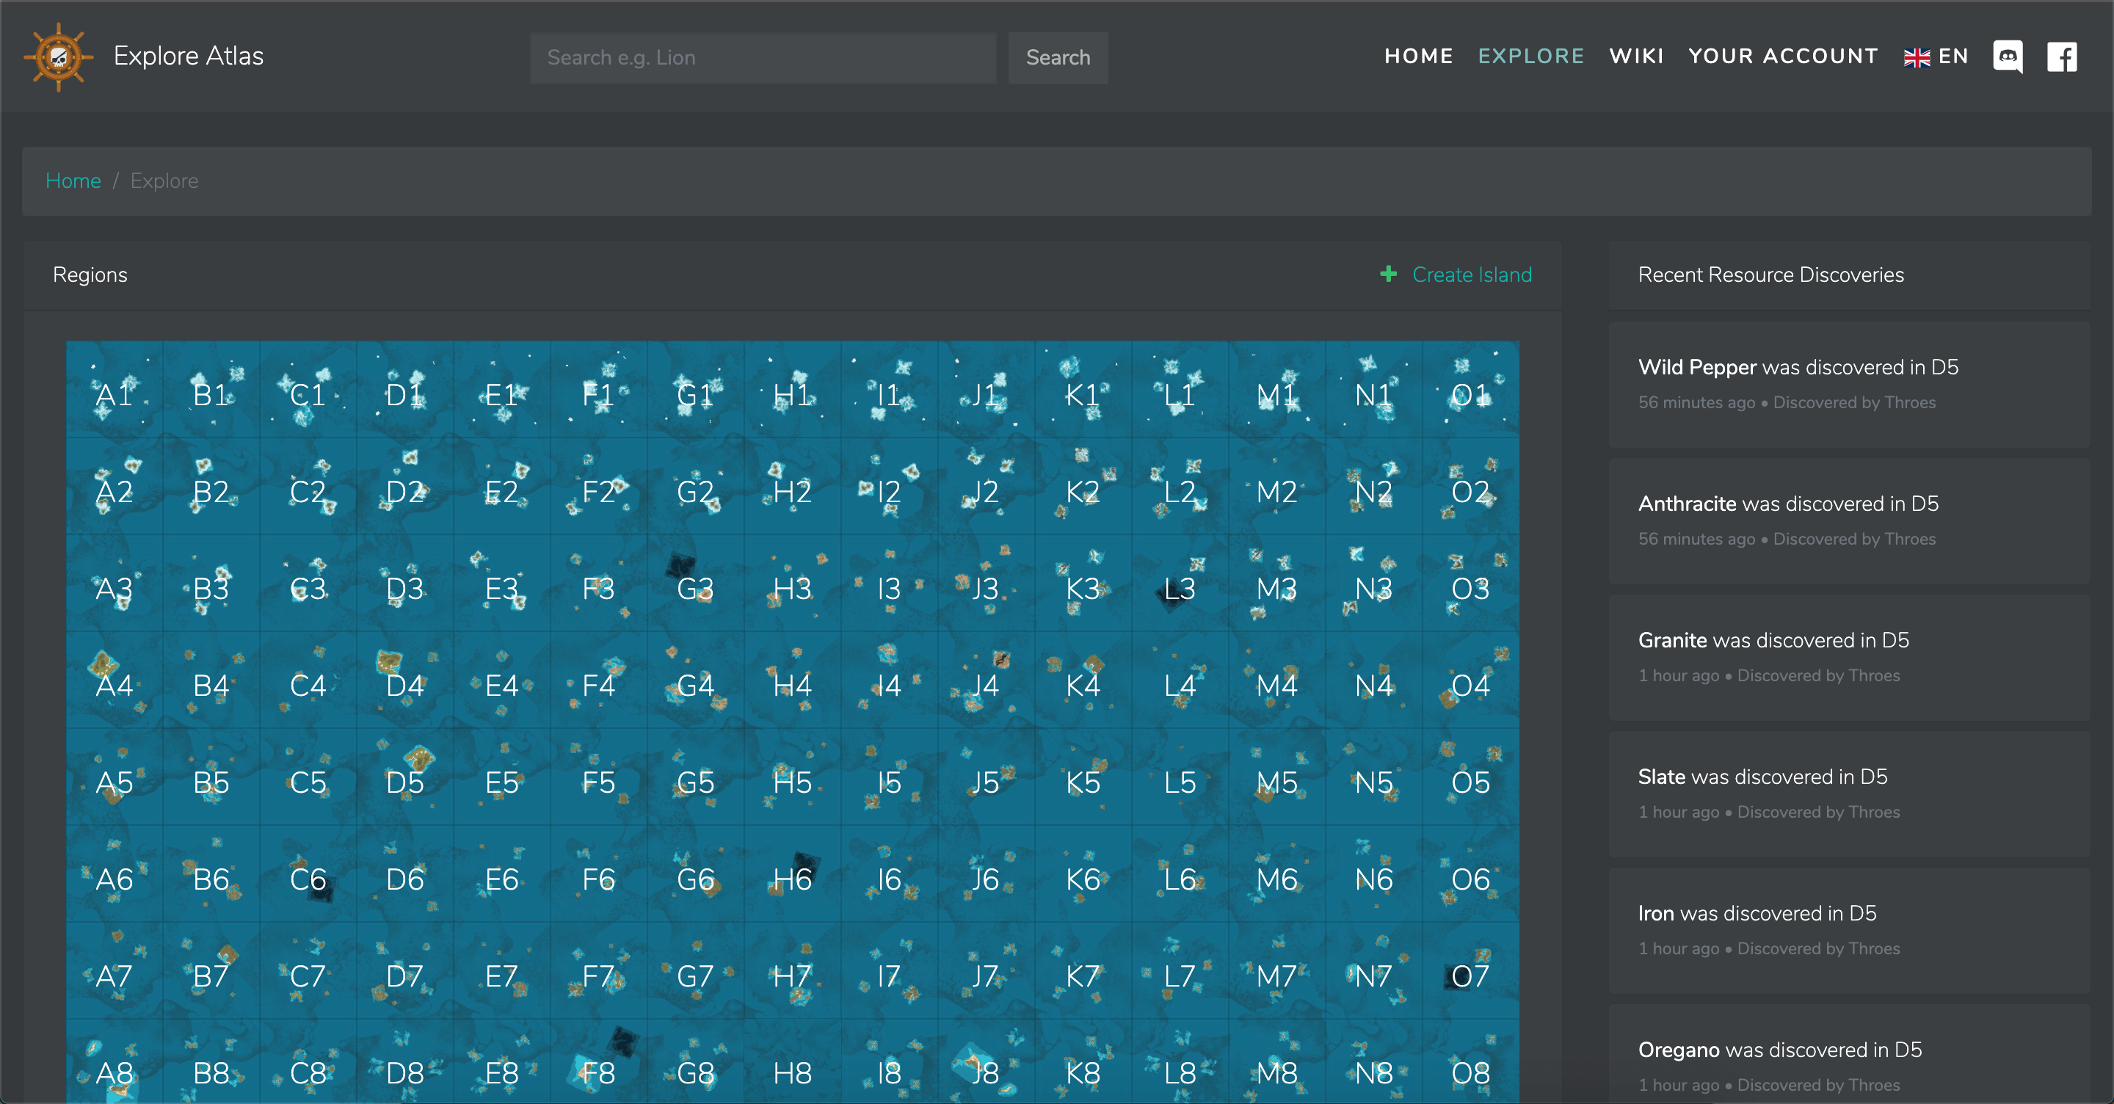Click the Regions panel heading
The height and width of the screenshot is (1104, 2114).
[x=90, y=274]
